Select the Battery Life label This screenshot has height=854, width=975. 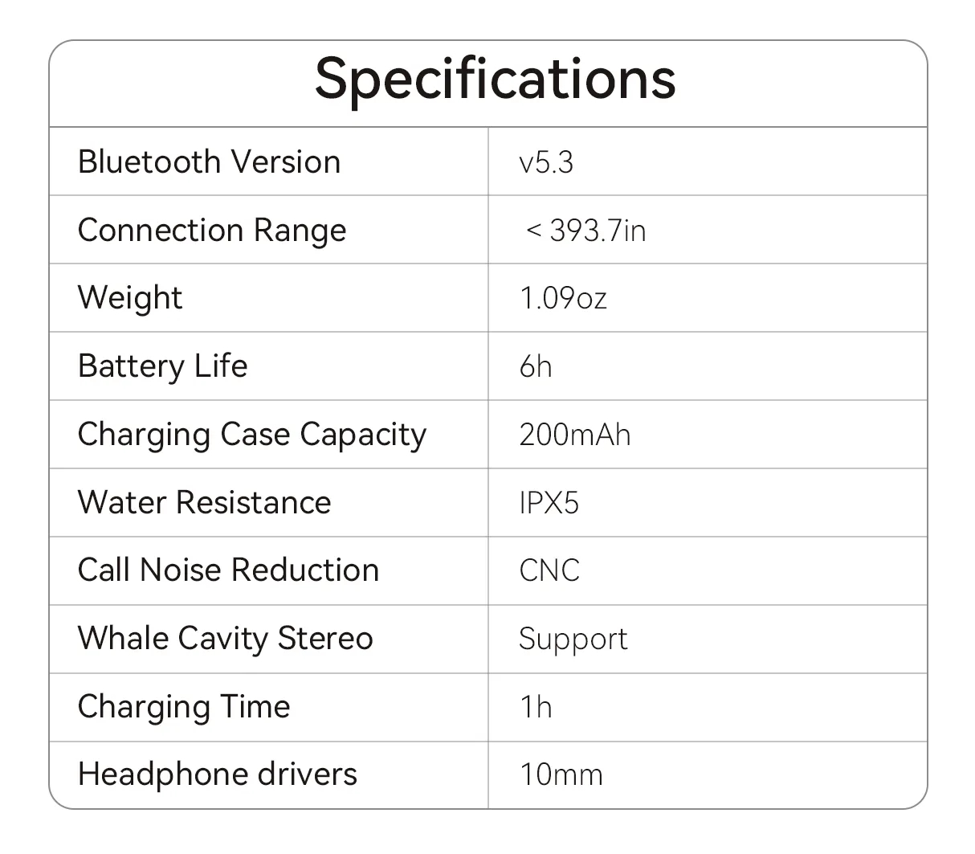162,366
